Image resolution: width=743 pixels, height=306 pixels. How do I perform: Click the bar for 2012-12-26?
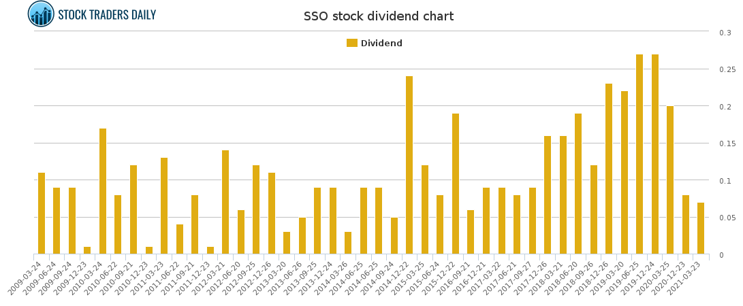point(272,214)
